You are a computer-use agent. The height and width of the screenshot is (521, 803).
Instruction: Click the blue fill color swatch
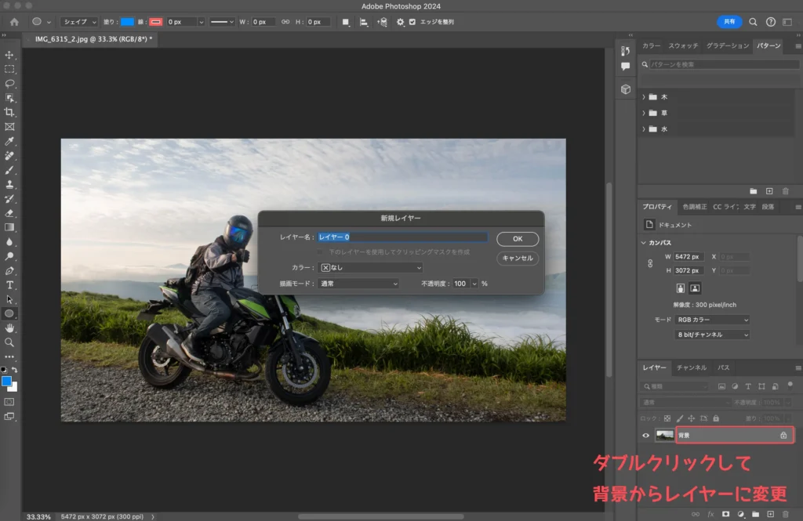[x=127, y=22]
